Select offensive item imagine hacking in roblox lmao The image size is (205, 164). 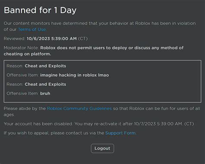click(74, 75)
